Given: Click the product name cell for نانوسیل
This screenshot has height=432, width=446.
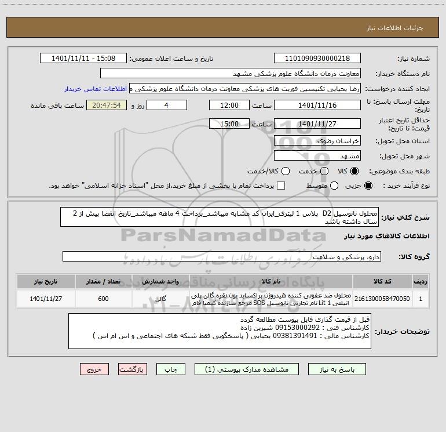Looking at the screenshot, I should 271,299.
